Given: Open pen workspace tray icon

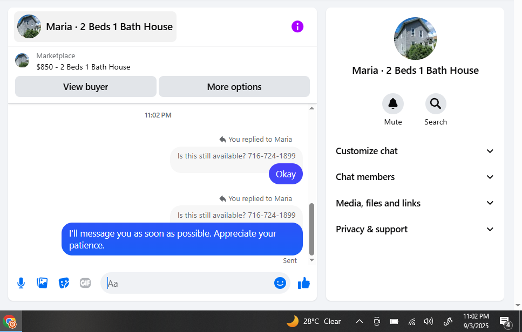Looking at the screenshot, I should pos(448,321).
